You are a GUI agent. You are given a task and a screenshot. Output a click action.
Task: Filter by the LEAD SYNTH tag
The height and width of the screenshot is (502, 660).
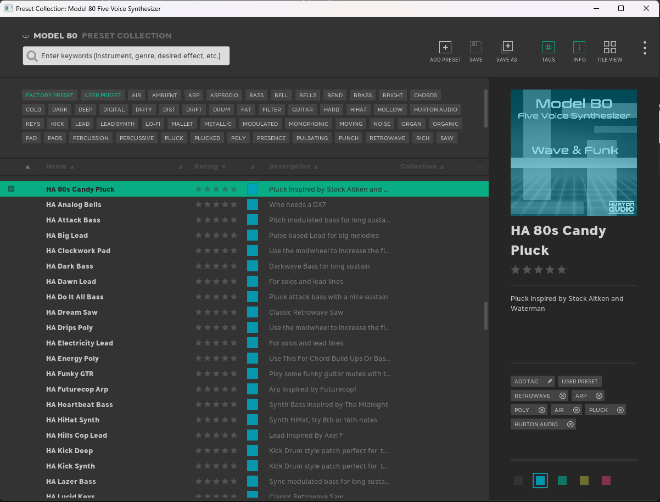pos(118,124)
